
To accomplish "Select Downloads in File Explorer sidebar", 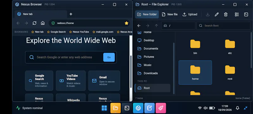I will tap(152, 73).
